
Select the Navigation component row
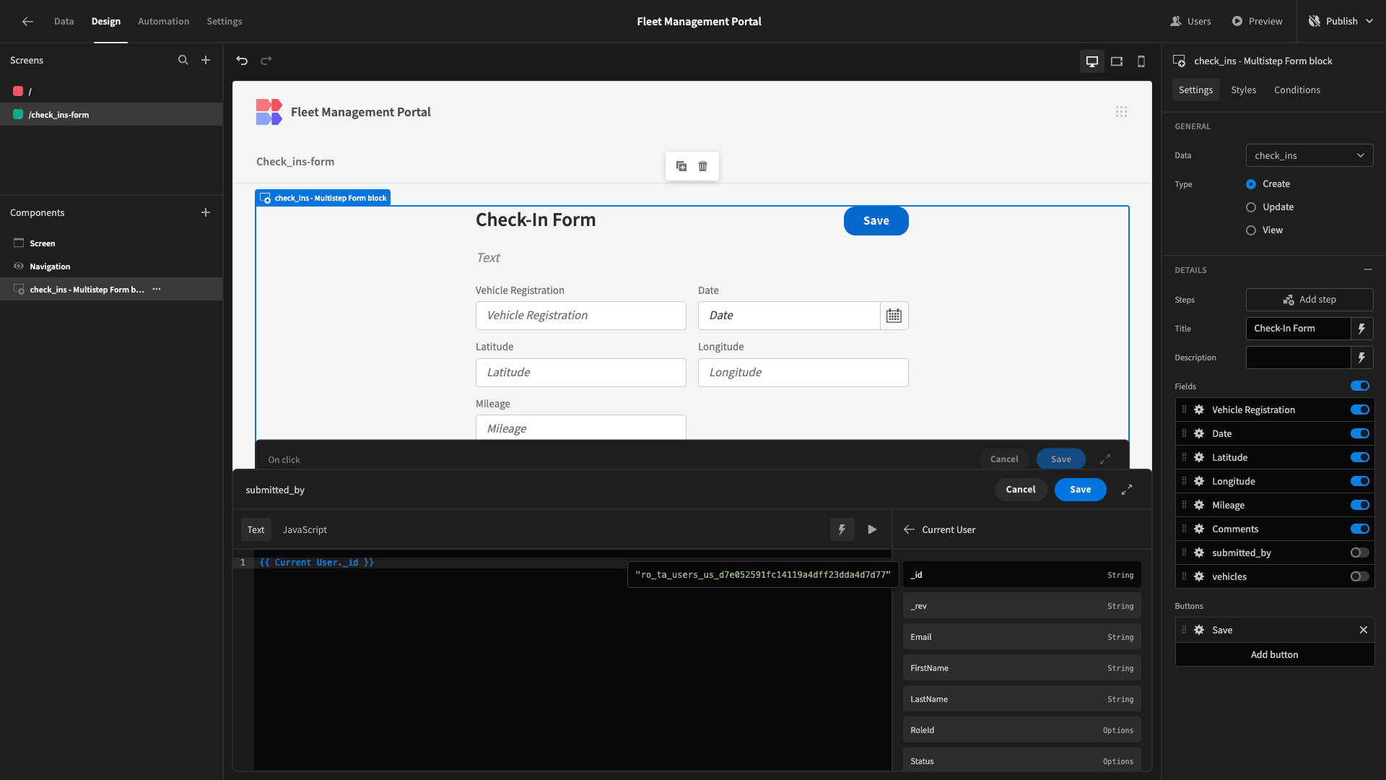pos(111,266)
